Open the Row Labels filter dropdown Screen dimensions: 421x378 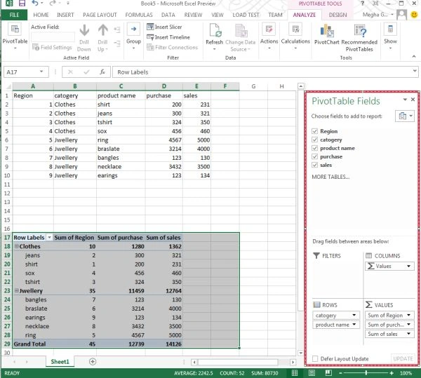(x=49, y=238)
